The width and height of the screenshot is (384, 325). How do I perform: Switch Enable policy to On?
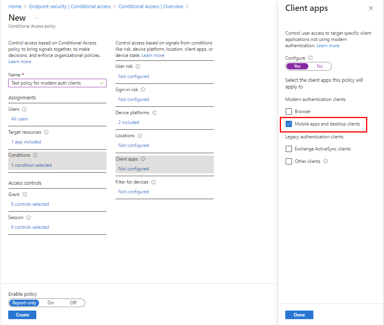(x=50, y=303)
